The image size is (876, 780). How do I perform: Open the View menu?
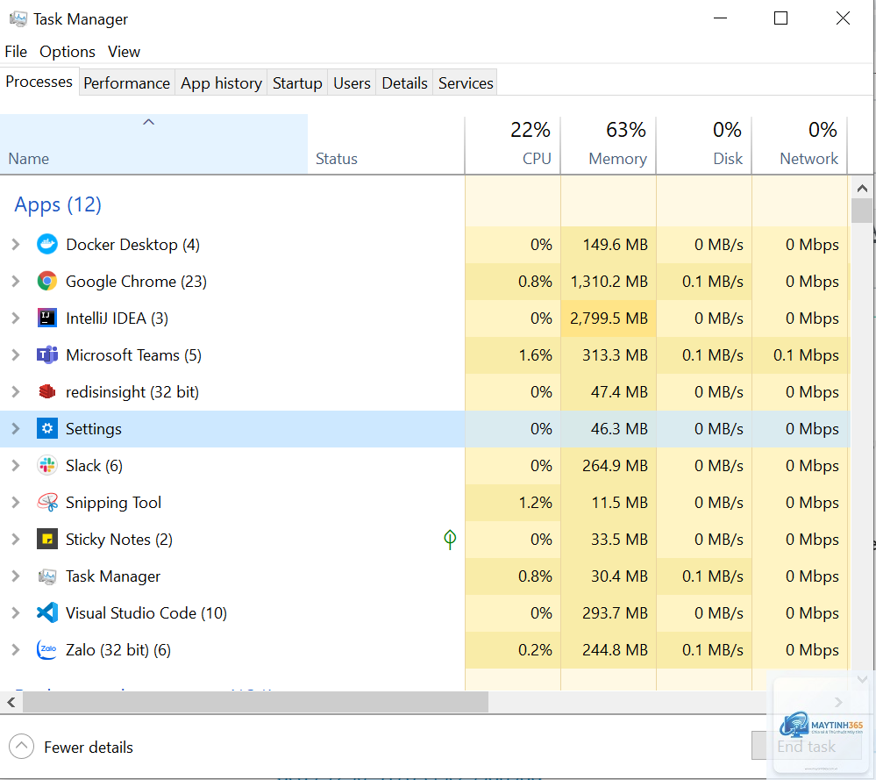[124, 52]
